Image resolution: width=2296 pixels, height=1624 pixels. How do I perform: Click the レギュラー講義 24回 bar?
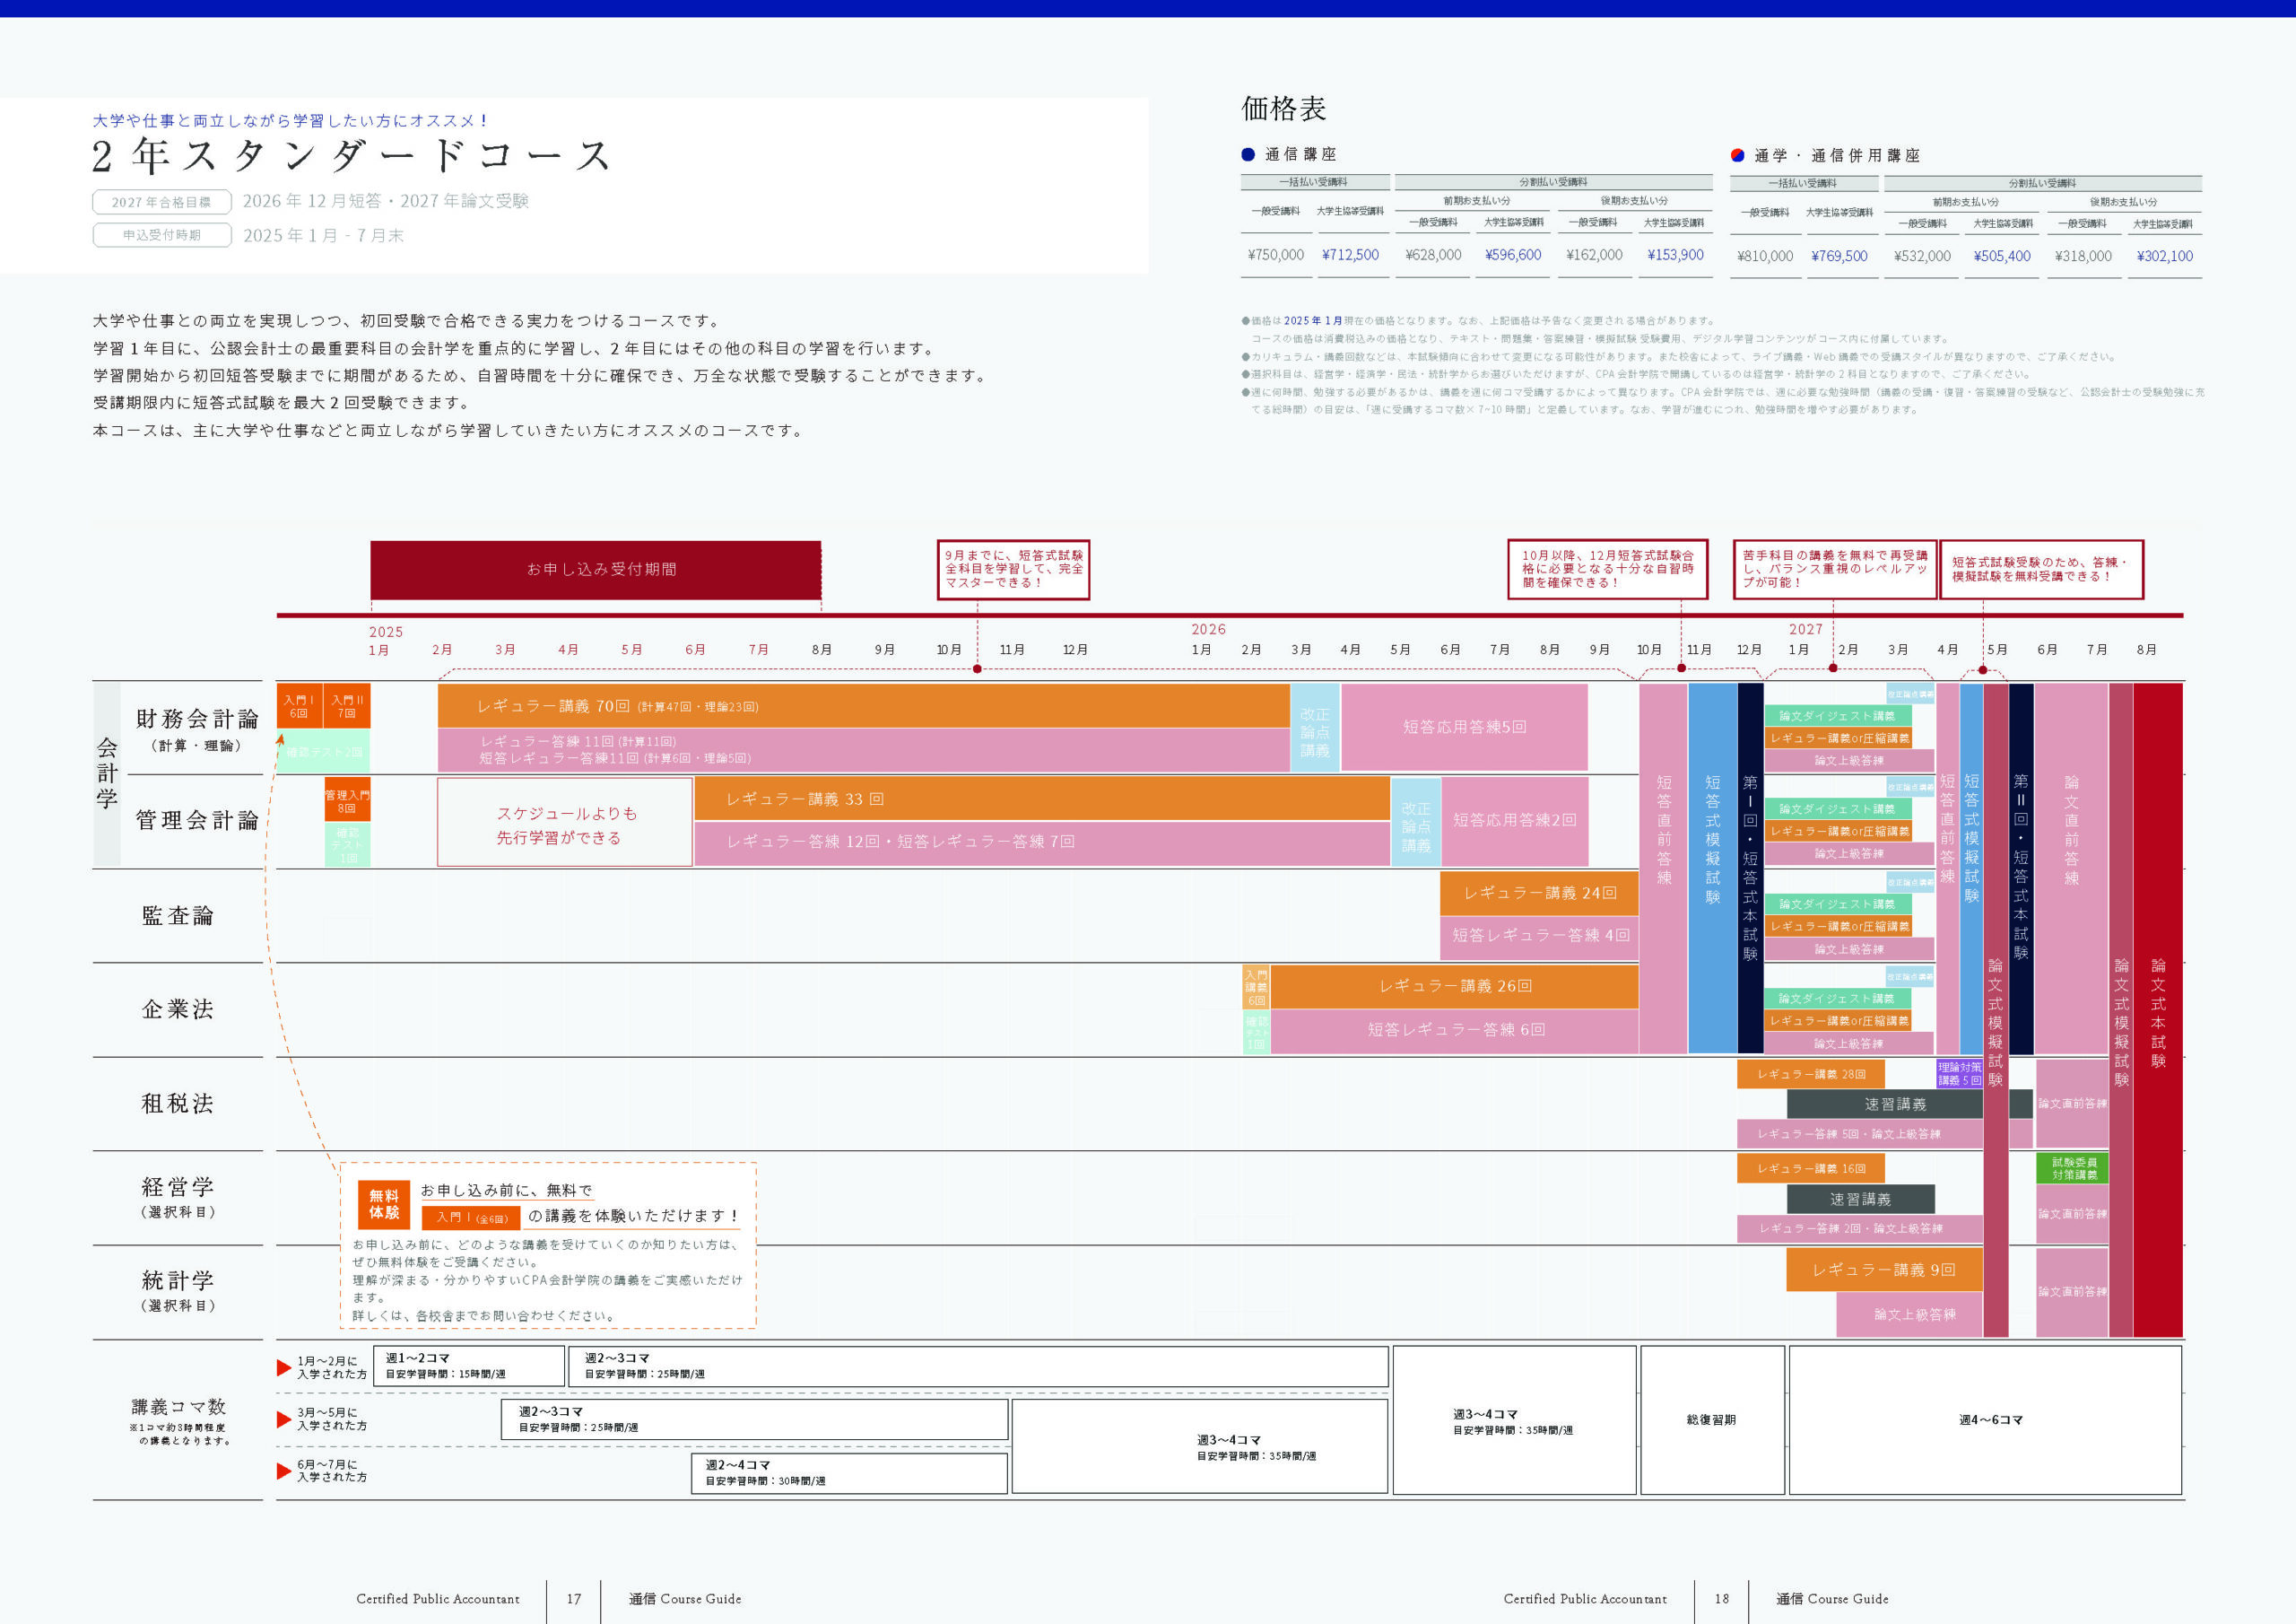[x=1539, y=894]
